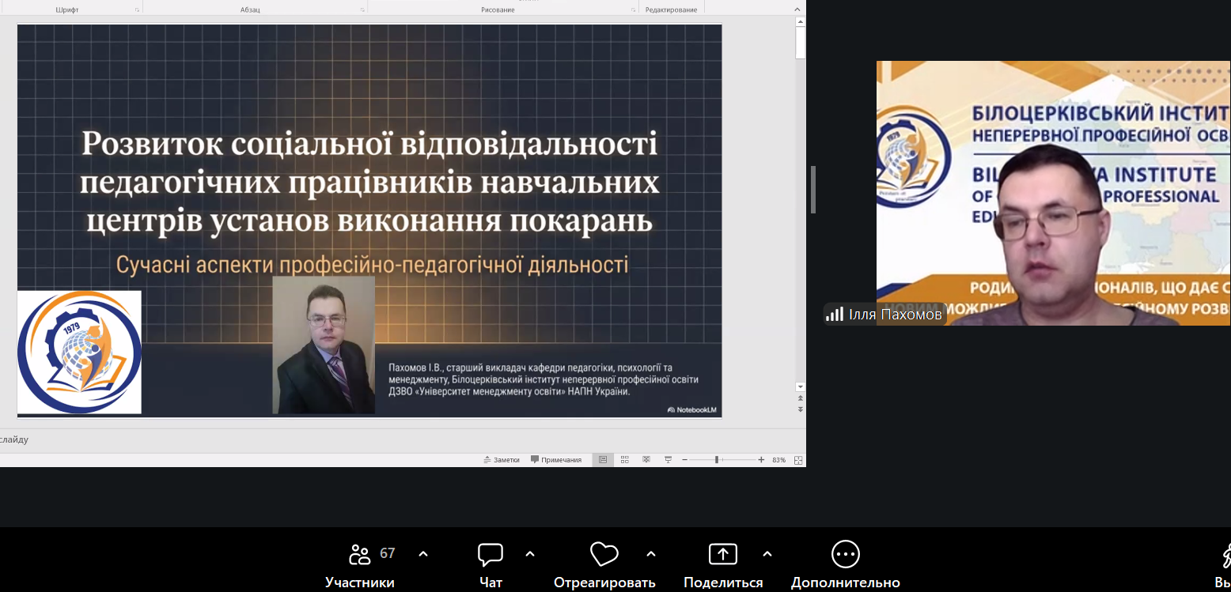Viewport: 1231px width, 592px height.
Task: Fit slide to current window
Action: click(798, 460)
